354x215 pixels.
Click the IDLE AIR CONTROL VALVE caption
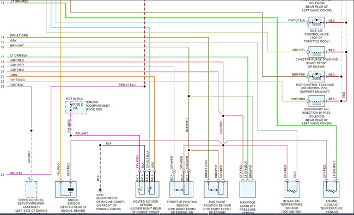point(316,36)
